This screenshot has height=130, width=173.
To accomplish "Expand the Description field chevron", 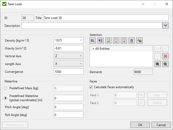I will (165, 25).
